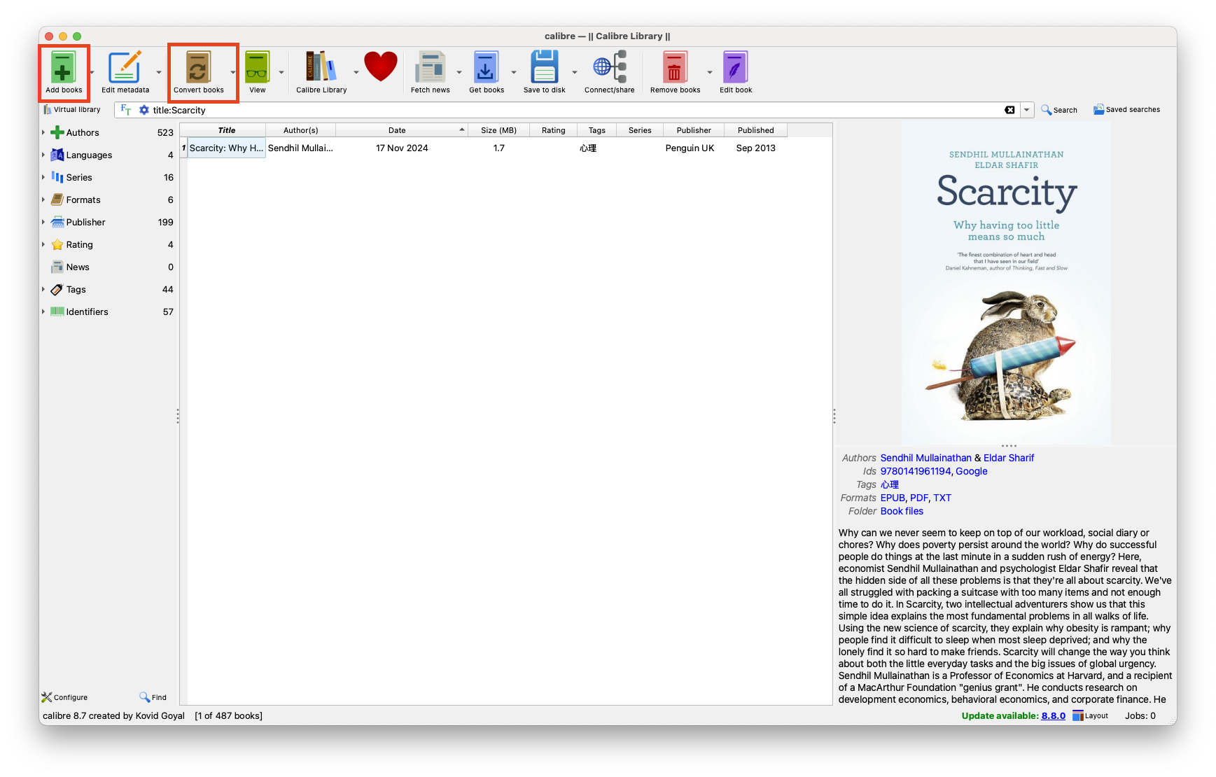Open Save to disk dropdown arrow
The image size is (1216, 777).
pos(575,72)
